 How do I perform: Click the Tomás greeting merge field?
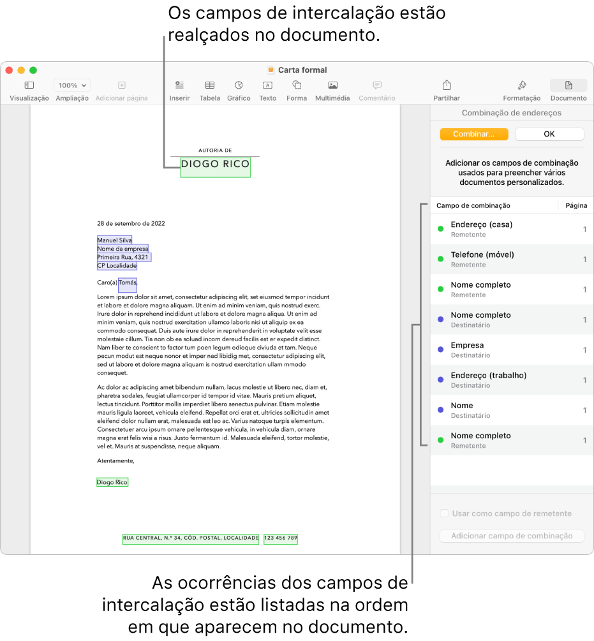click(x=128, y=285)
